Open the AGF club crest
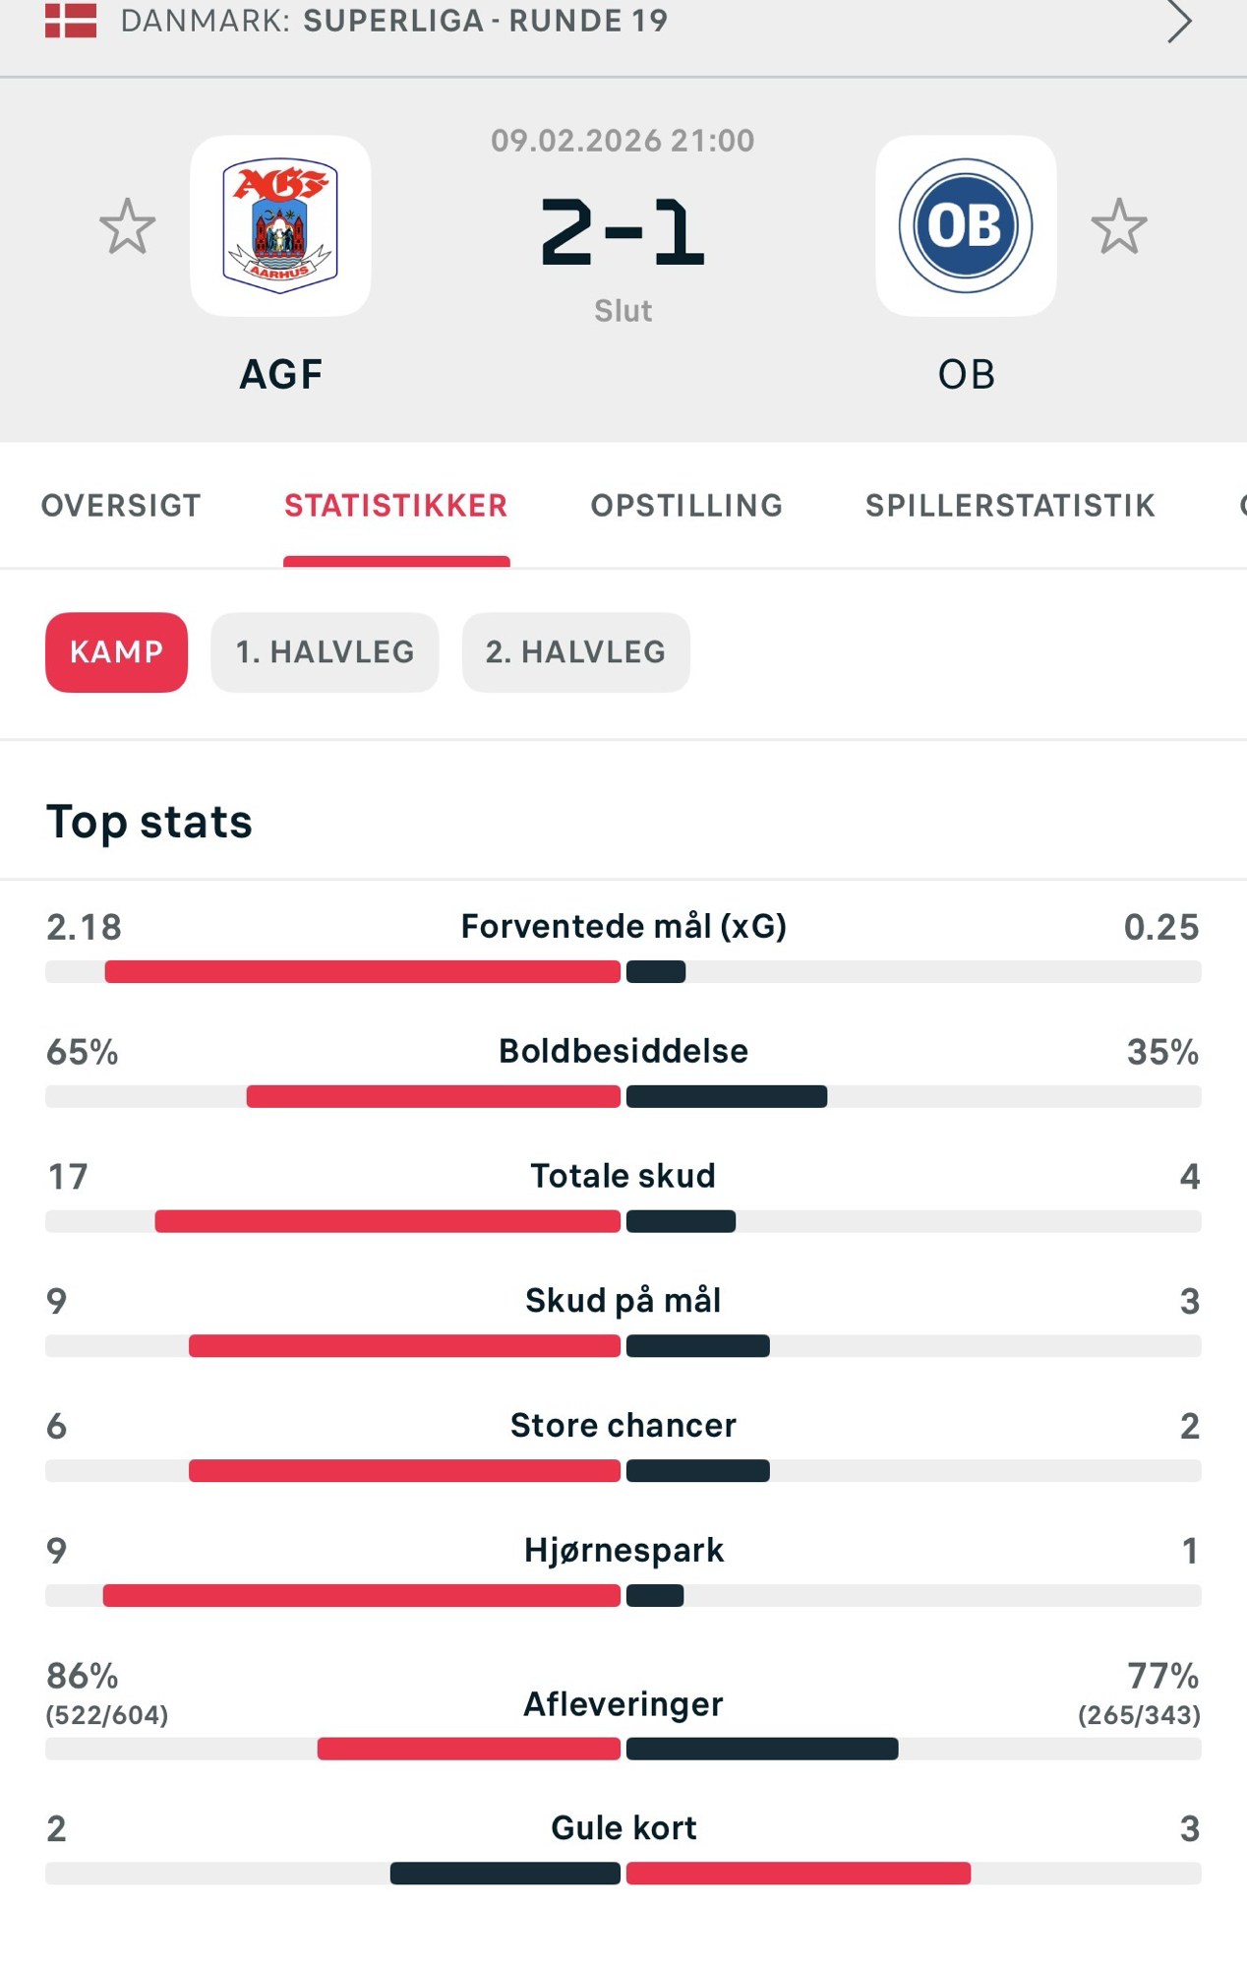Screen dimensions: 1247x1968 pyautogui.click(x=280, y=226)
